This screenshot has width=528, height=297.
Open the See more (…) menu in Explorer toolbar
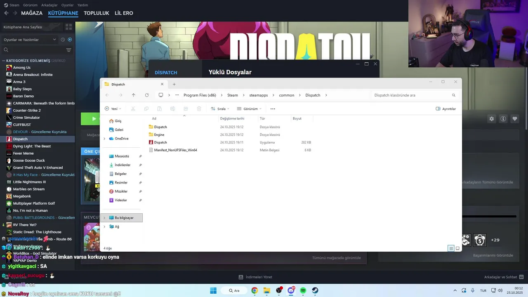[273, 109]
